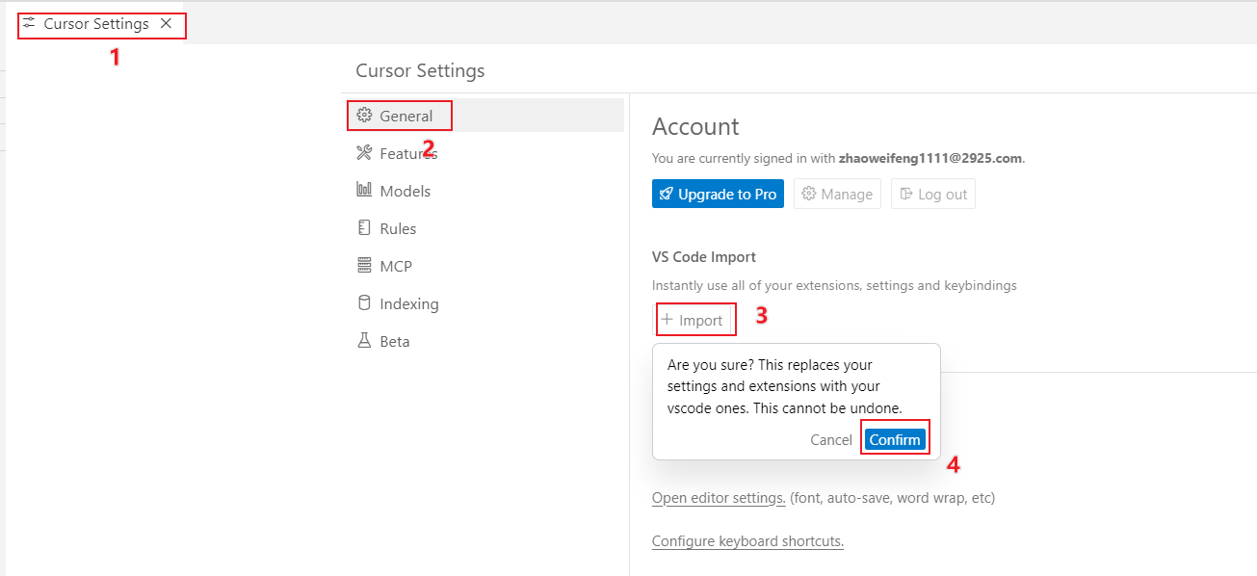Click the plus icon on the Import button
This screenshot has height=576, width=1257.
(667, 320)
